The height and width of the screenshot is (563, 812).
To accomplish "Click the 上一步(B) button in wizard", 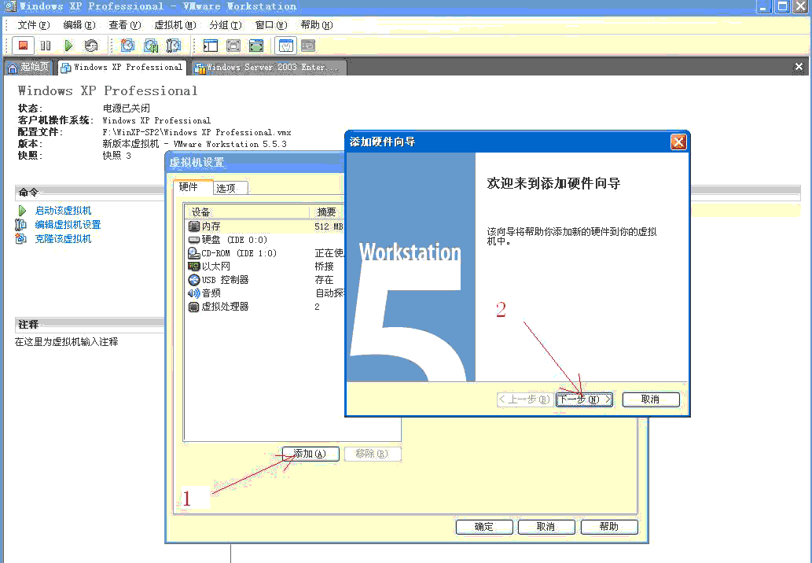I will pyautogui.click(x=525, y=399).
